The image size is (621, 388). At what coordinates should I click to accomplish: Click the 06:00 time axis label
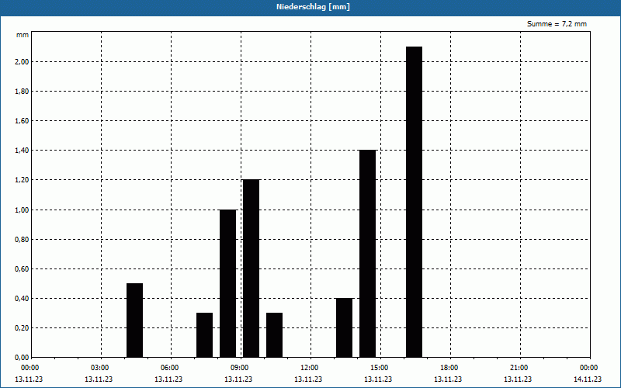click(169, 368)
